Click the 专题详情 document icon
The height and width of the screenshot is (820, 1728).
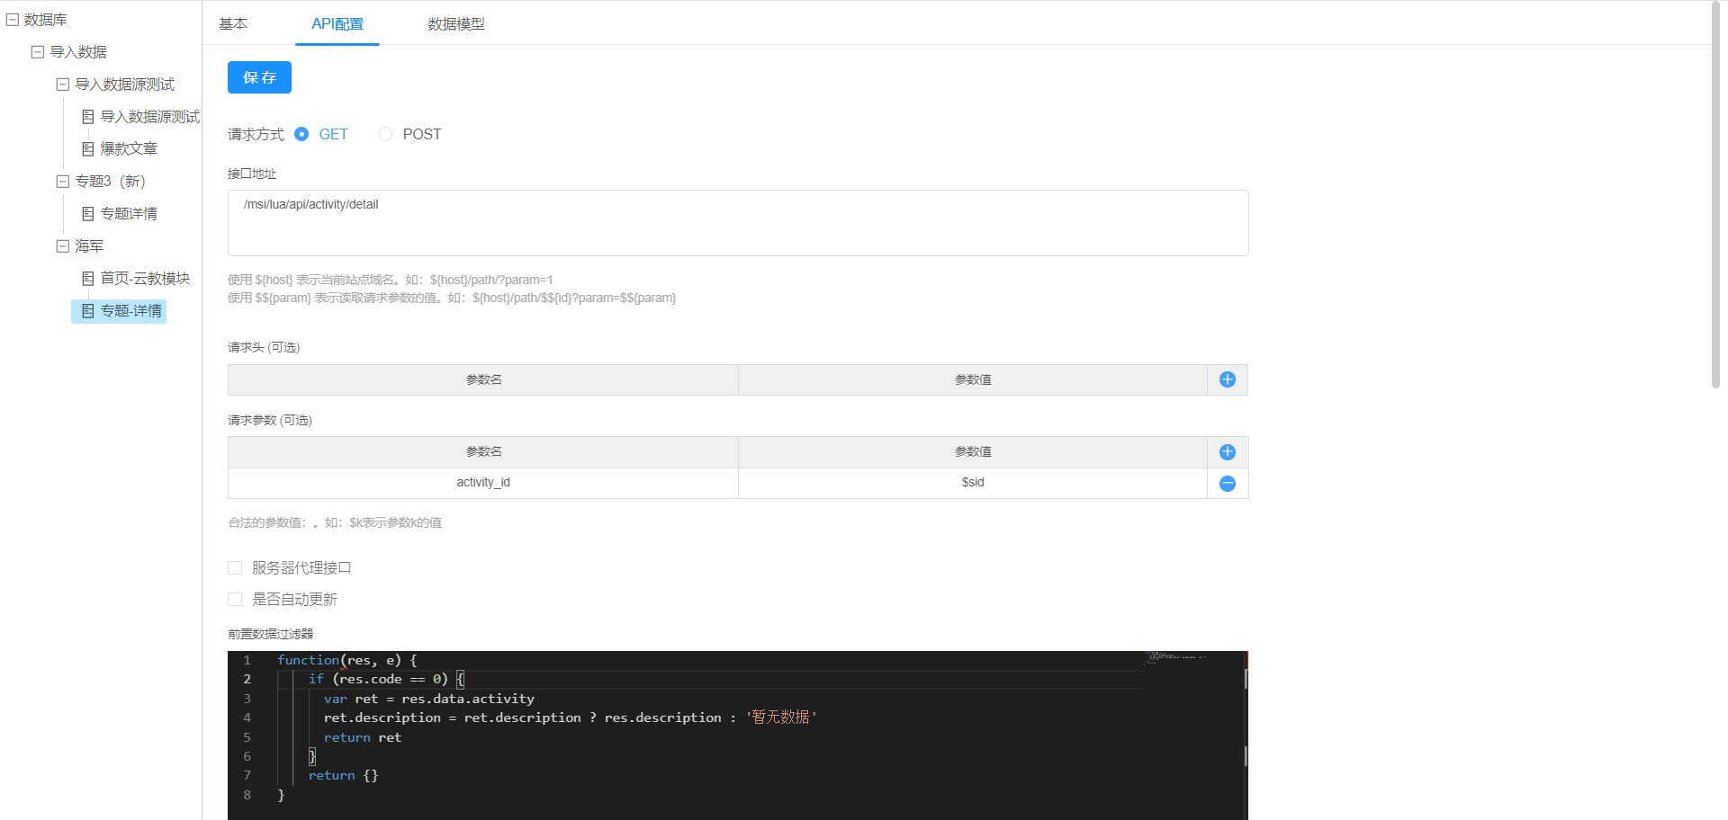point(88,214)
